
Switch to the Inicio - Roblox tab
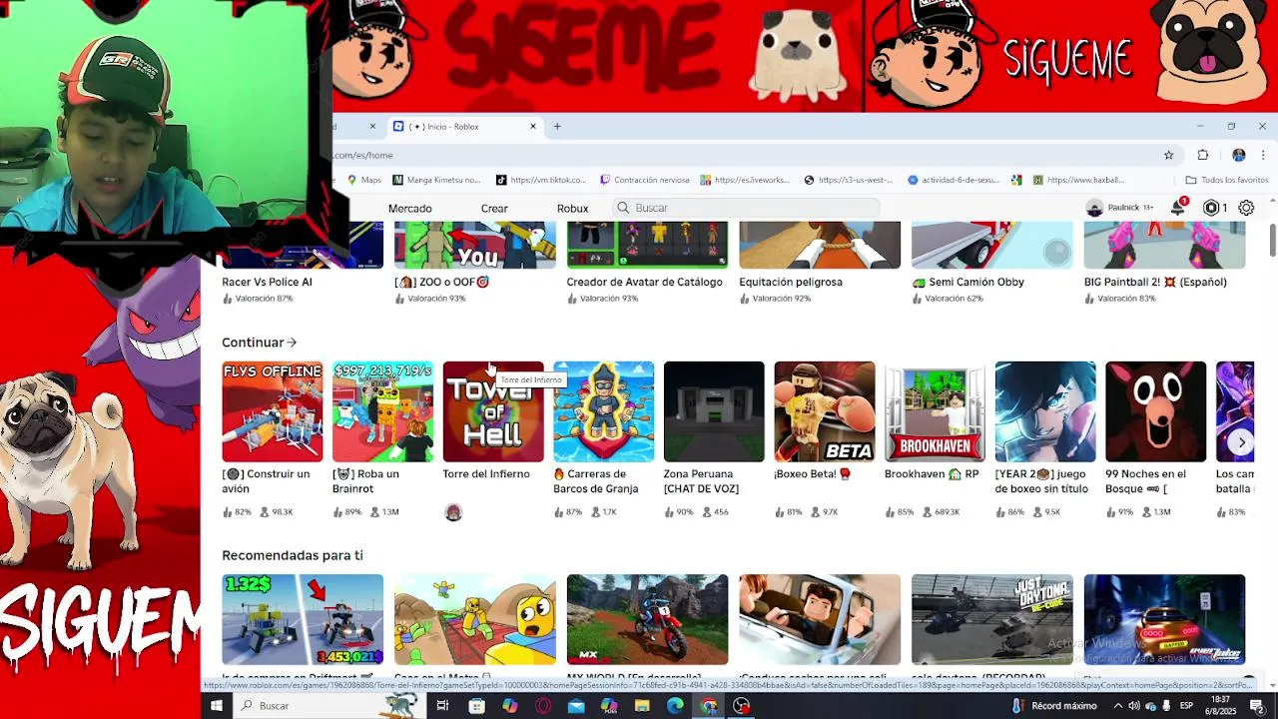(x=464, y=126)
